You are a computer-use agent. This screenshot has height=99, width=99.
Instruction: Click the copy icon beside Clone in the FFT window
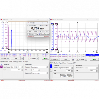[22, 58]
